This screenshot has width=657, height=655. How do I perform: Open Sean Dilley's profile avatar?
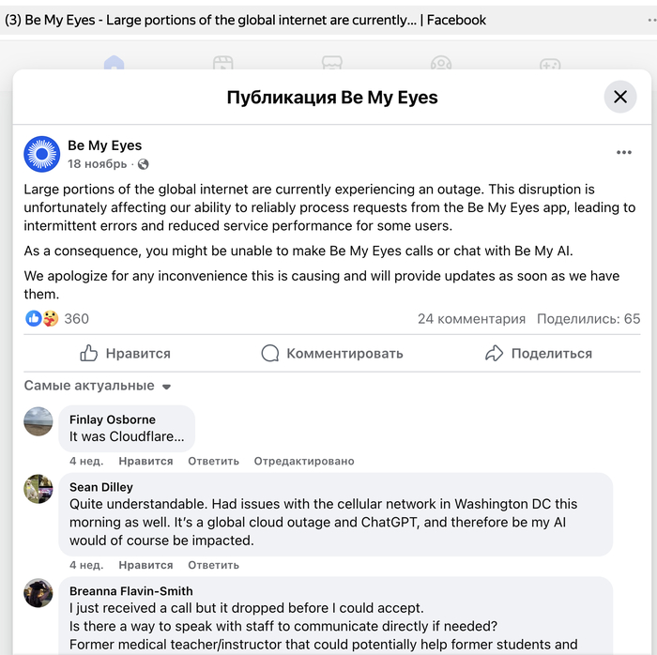[x=38, y=489]
